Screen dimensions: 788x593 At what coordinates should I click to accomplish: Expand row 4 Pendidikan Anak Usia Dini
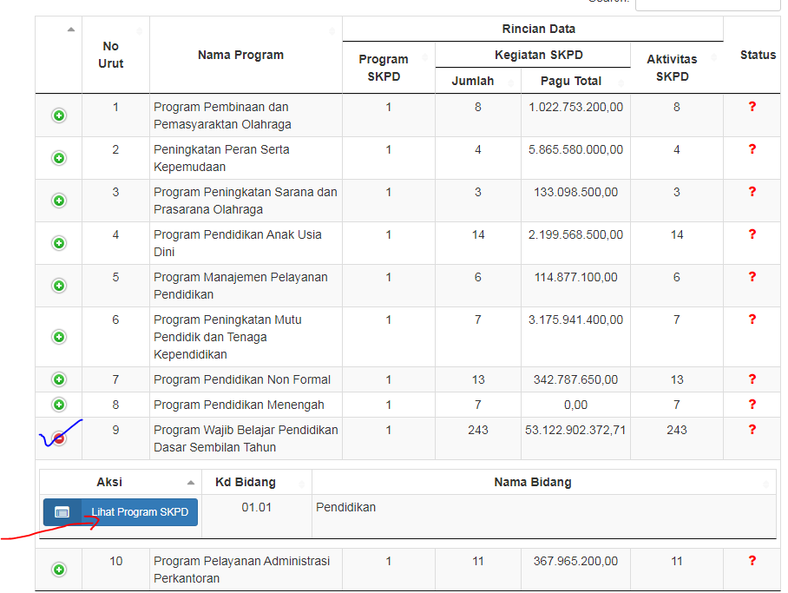point(59,243)
